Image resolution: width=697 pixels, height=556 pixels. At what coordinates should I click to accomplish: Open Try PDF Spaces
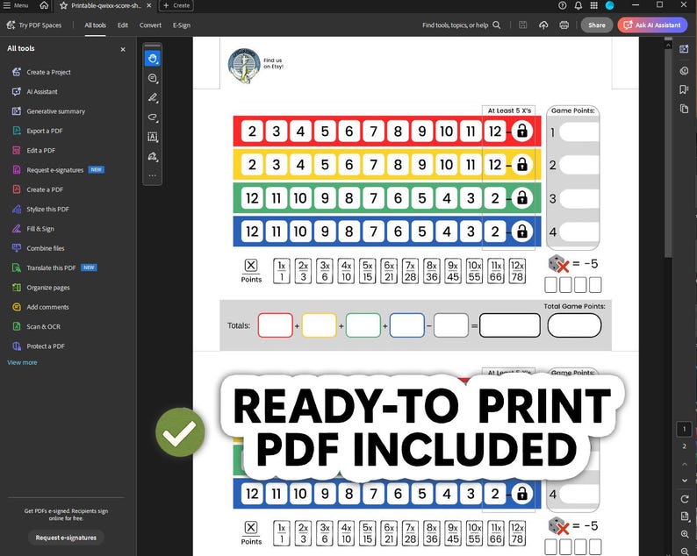point(34,25)
